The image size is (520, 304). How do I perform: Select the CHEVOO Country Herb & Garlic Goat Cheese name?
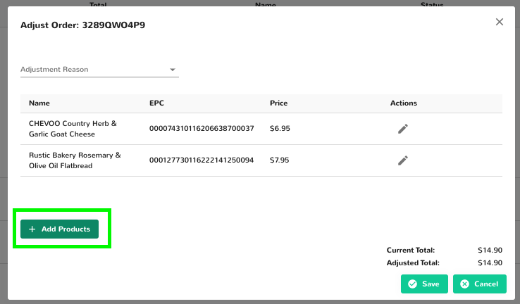coord(73,129)
